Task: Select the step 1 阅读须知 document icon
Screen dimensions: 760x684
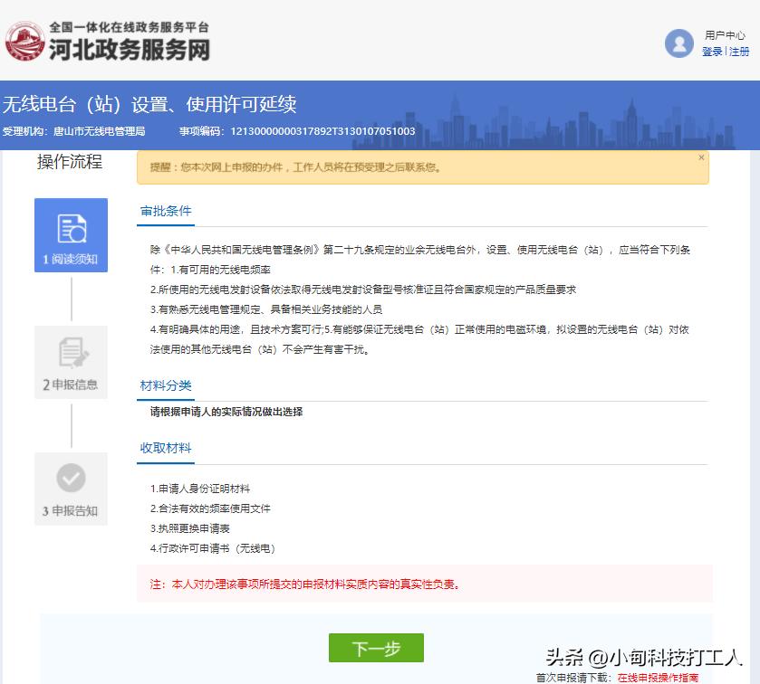Action: click(71, 228)
